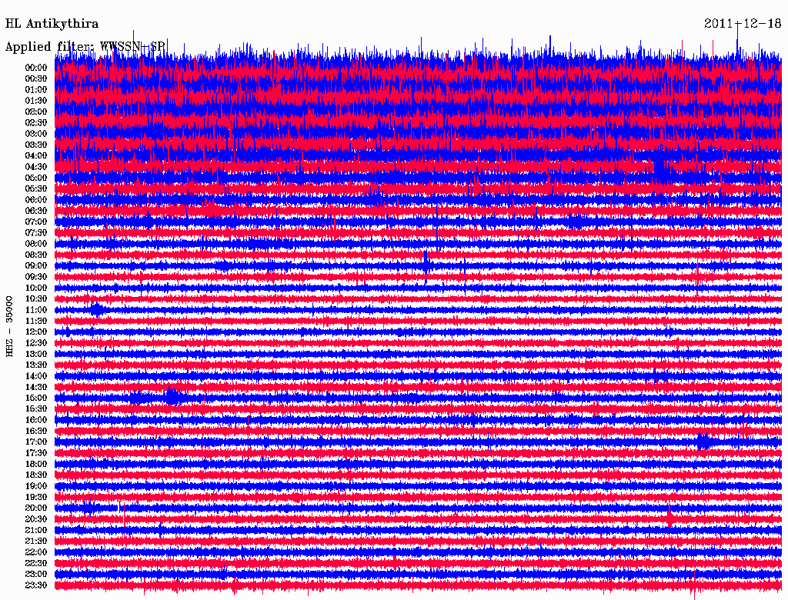The width and height of the screenshot is (788, 600).
Task: Select the 16:30 time label
Action: pyautogui.click(x=36, y=432)
